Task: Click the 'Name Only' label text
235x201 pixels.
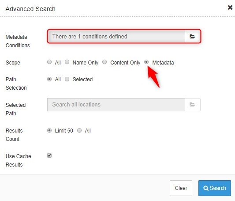Action: click(86, 63)
